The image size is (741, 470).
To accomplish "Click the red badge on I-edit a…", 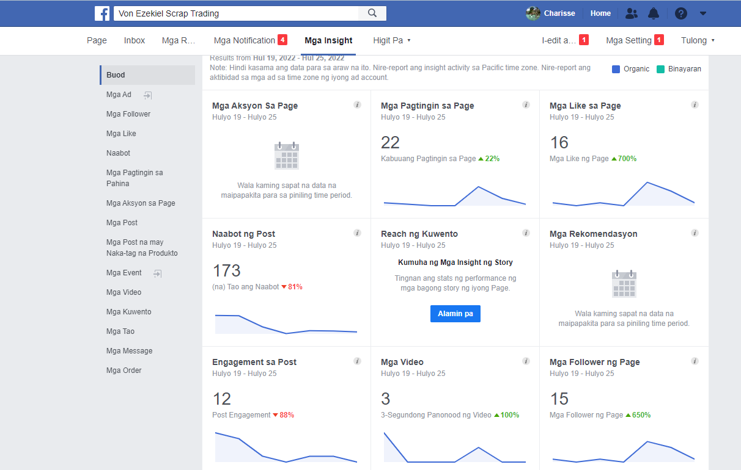I will click(584, 40).
